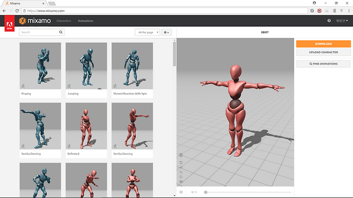Select the blue character thumbnail in bottom row
This screenshot has width=353, height=198.
click(40, 180)
